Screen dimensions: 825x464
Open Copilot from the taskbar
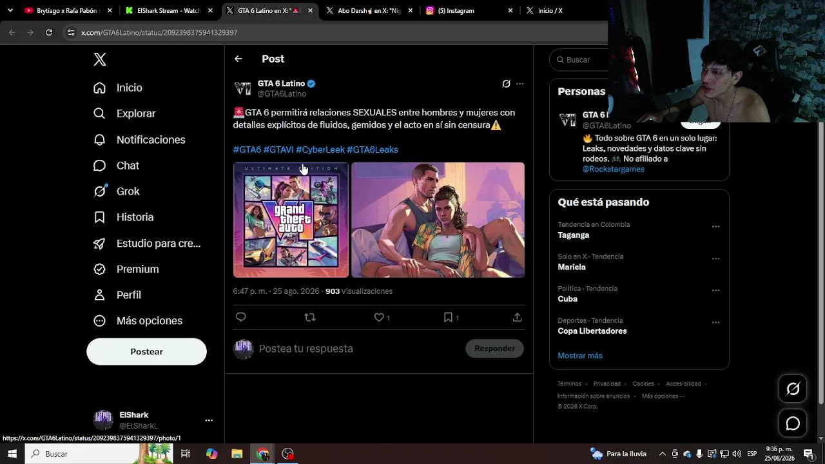pos(211,454)
